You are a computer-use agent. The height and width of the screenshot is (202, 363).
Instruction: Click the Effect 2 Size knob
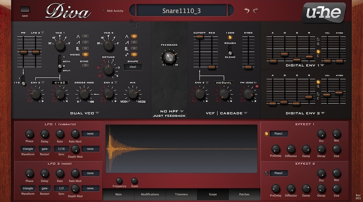336,189
